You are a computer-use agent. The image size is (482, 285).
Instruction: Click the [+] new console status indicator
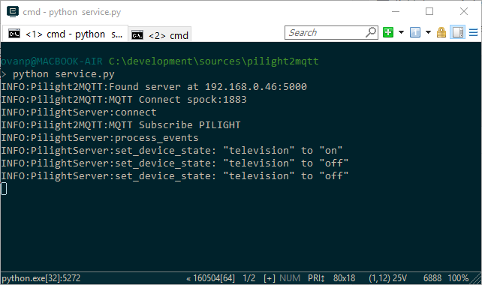(270, 278)
